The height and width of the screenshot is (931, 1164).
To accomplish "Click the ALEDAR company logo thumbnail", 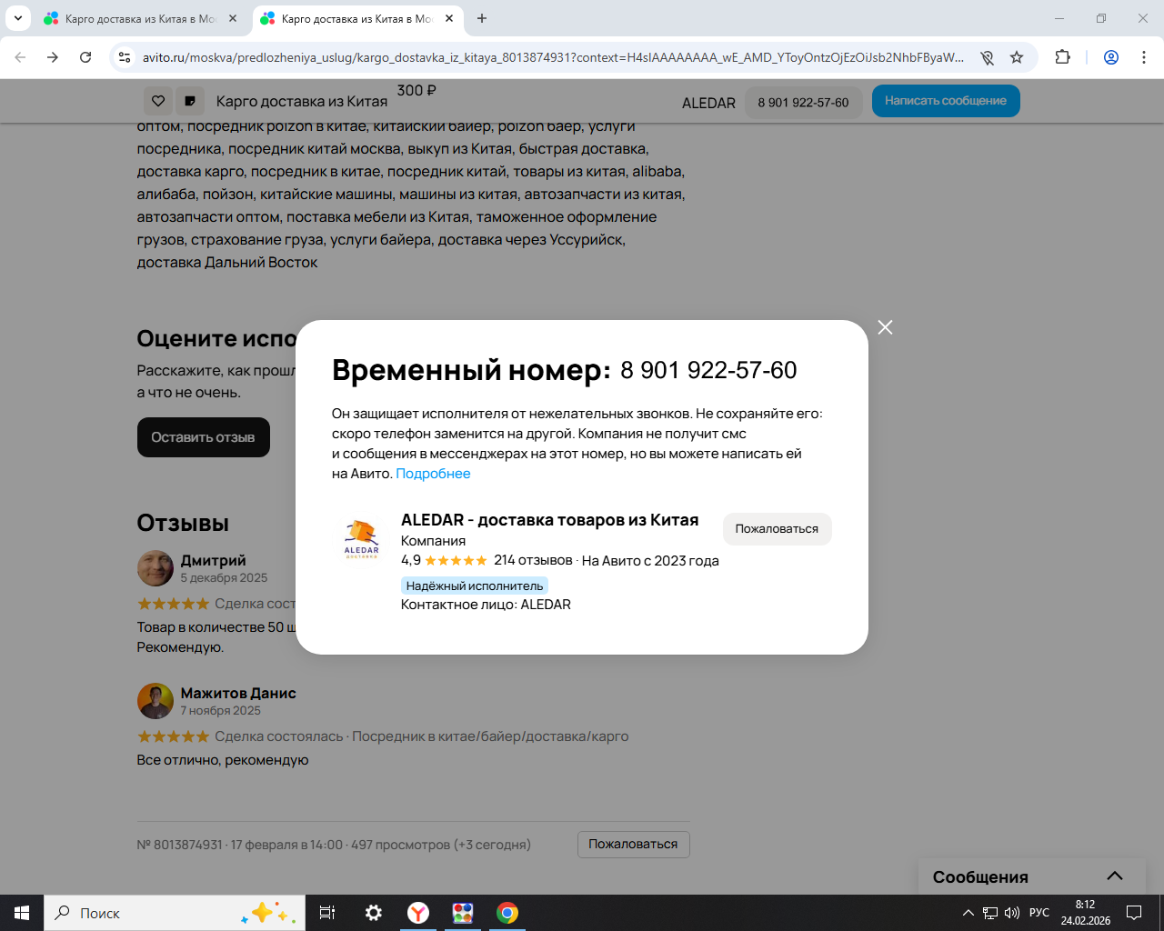I will pos(361,538).
